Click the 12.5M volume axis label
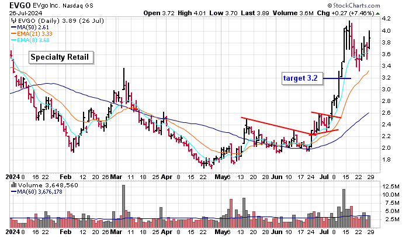Viewport: 409px width, 237px height. click(390, 187)
